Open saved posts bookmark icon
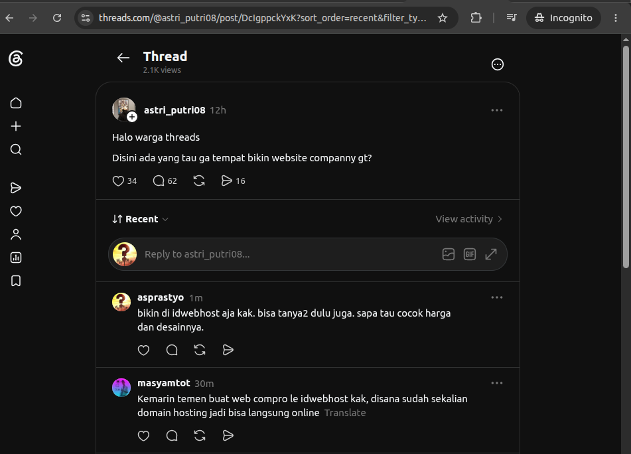 point(16,281)
